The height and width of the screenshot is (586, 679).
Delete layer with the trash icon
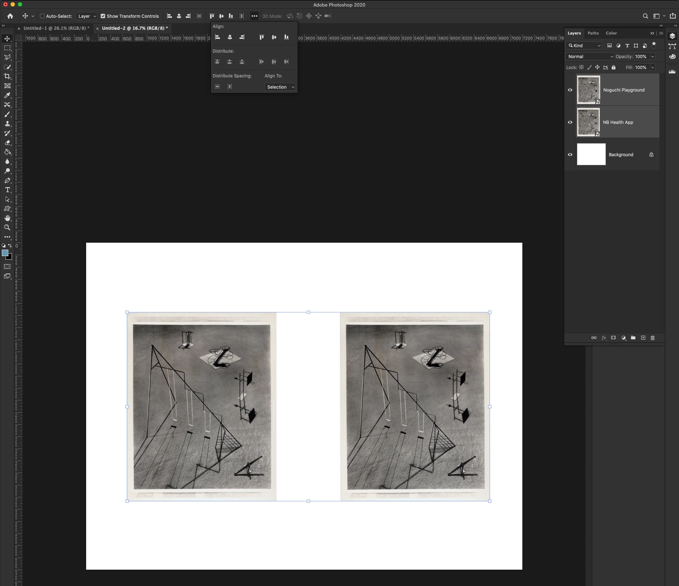[x=652, y=338]
